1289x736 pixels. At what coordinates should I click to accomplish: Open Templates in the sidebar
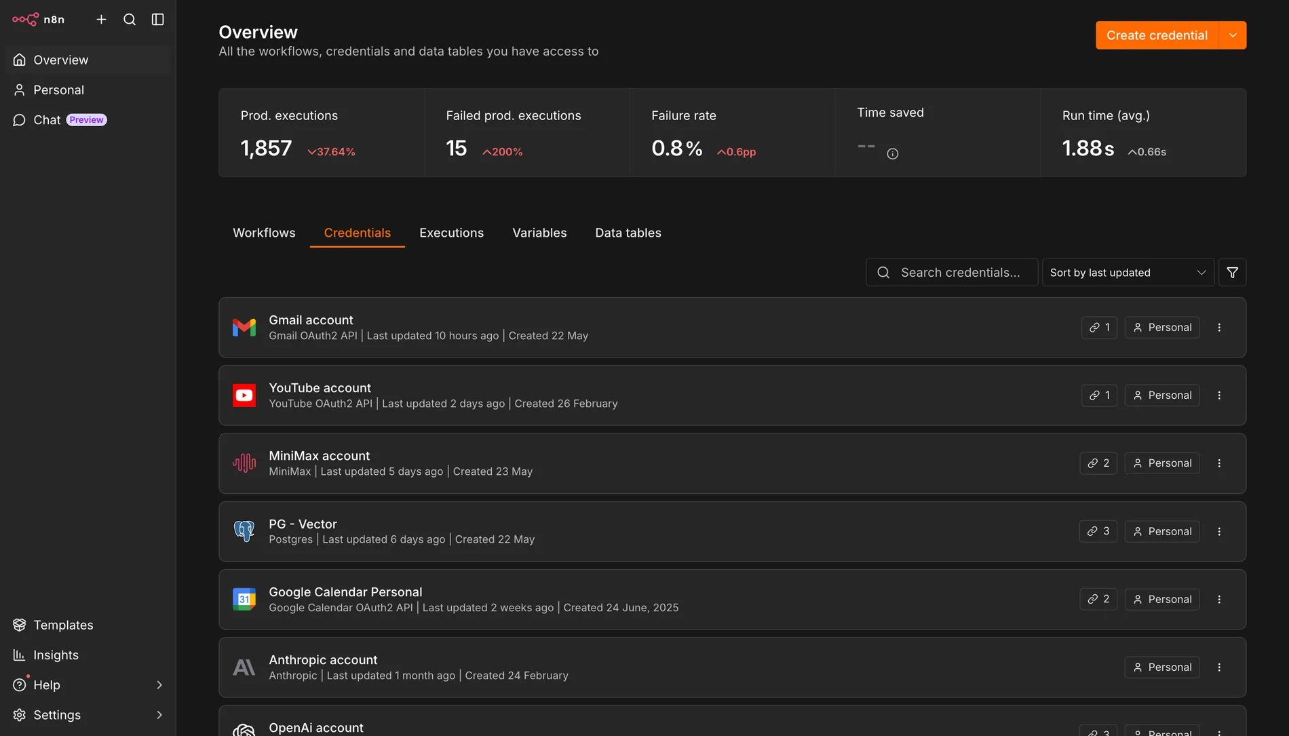88,625
